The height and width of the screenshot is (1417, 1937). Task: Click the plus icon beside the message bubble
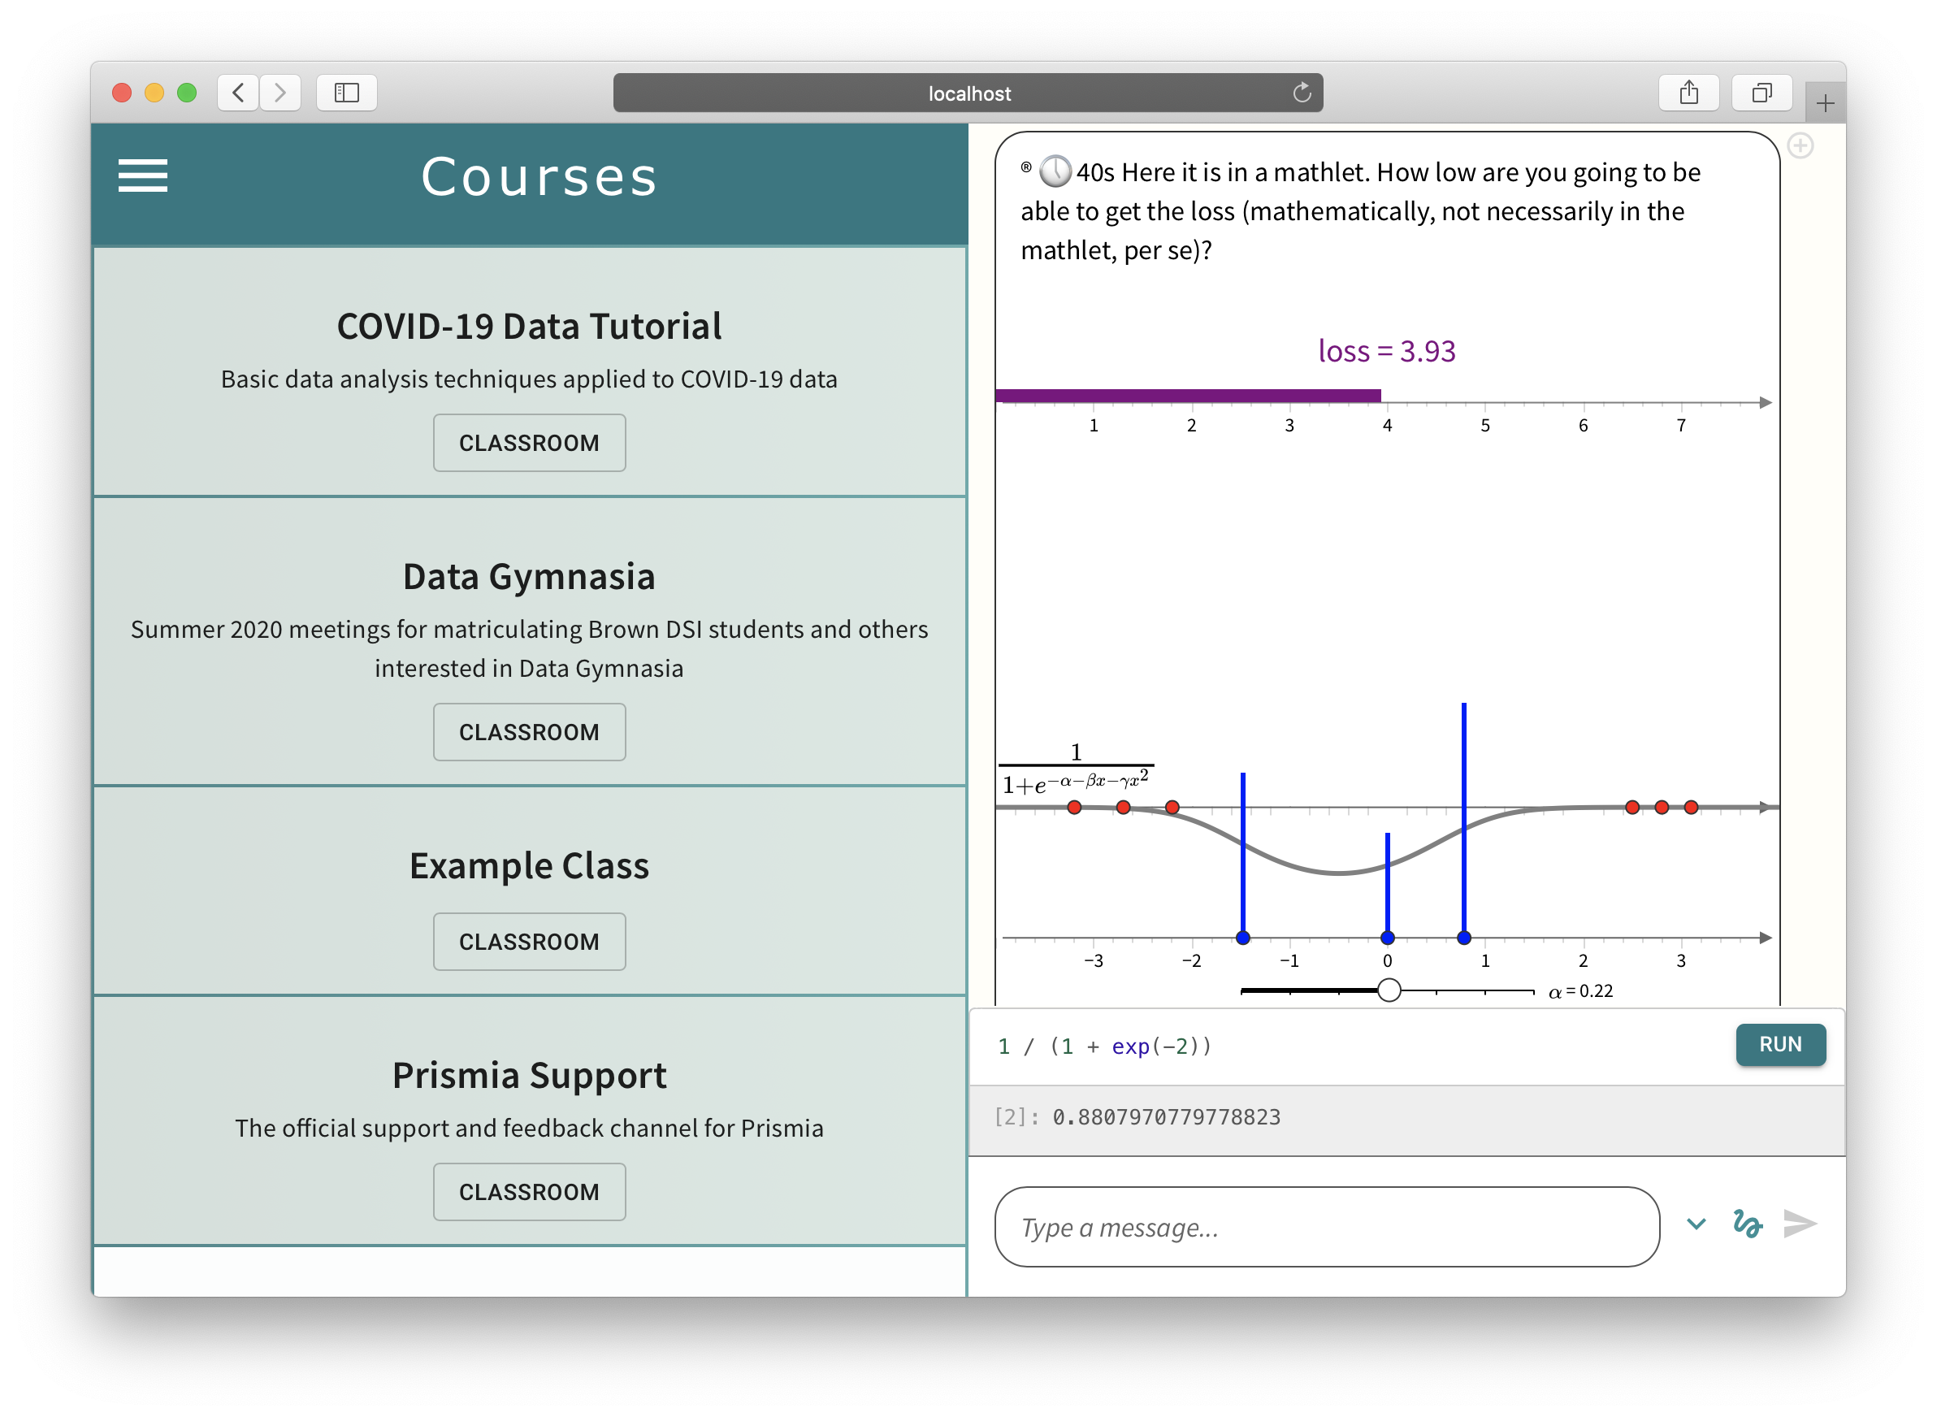pyautogui.click(x=1800, y=145)
